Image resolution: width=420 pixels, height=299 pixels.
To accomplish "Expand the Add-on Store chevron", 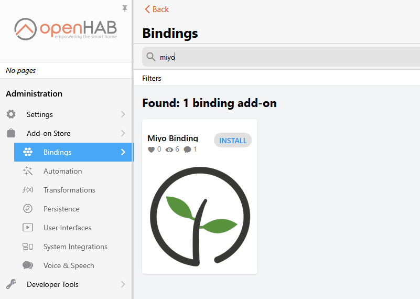I will (123, 133).
